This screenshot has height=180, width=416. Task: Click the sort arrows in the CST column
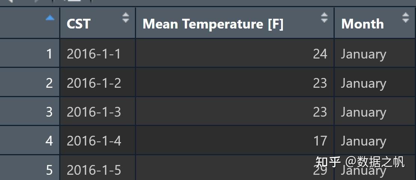pyautogui.click(x=126, y=17)
